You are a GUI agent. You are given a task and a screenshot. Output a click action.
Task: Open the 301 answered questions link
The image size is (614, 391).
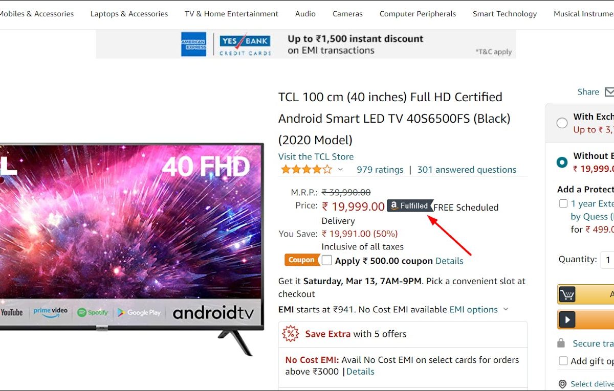467,170
